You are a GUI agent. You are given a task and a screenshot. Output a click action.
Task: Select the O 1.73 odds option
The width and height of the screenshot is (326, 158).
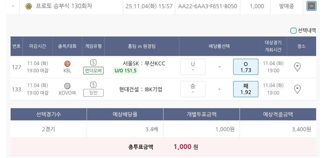(x=246, y=67)
